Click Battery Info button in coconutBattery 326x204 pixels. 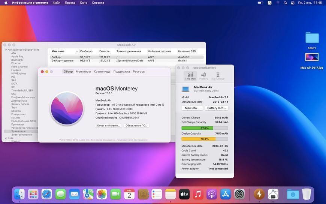(x=217, y=108)
